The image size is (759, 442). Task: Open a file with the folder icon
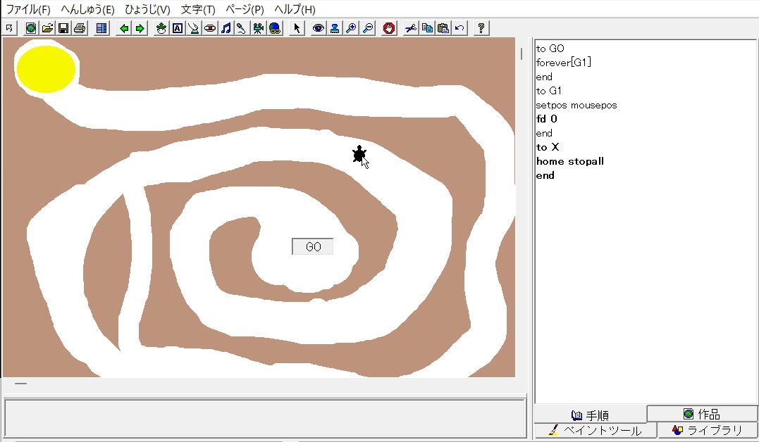pyautogui.click(x=47, y=29)
